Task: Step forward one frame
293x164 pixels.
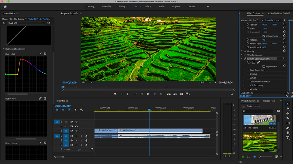Action: 155,94
